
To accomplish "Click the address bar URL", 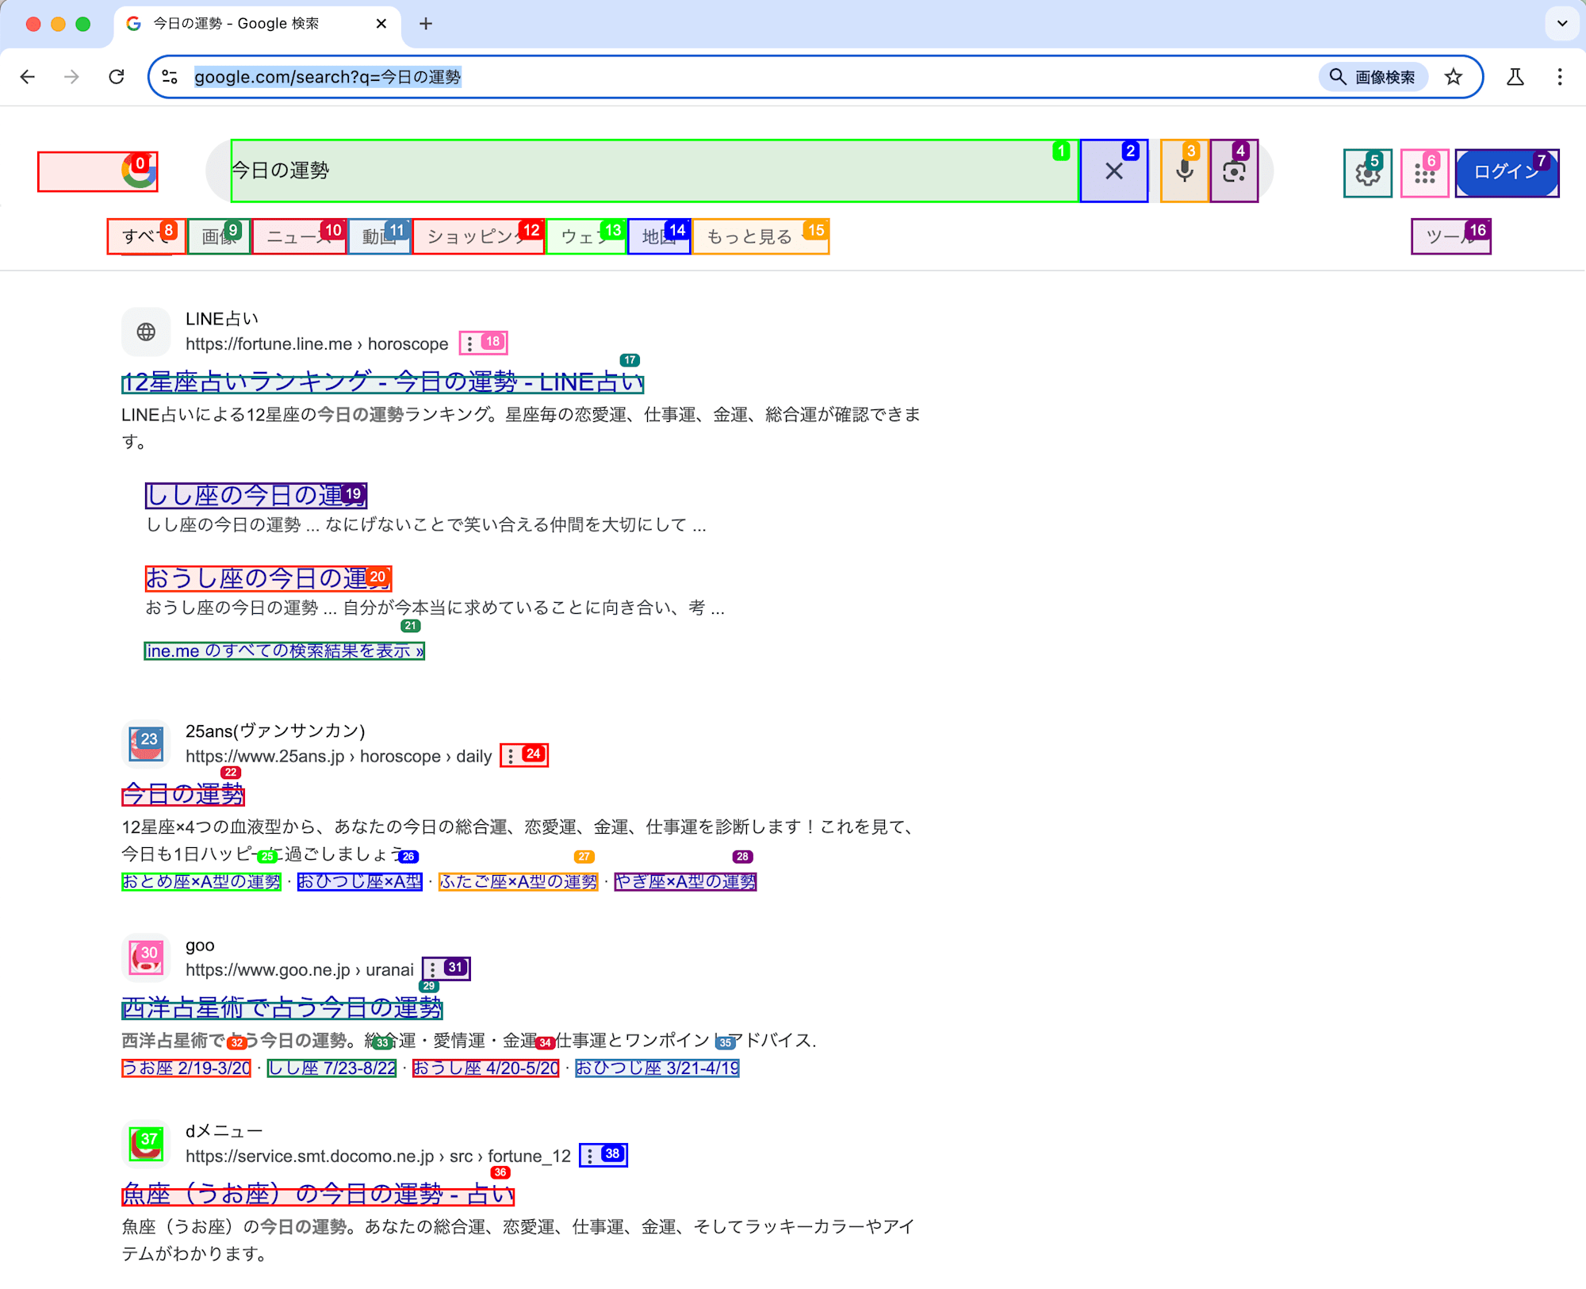I will tap(328, 77).
